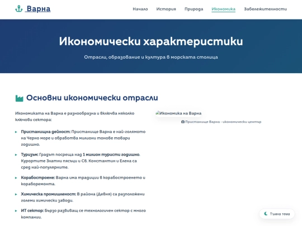Click the subtitle about морската столица

coord(151,57)
